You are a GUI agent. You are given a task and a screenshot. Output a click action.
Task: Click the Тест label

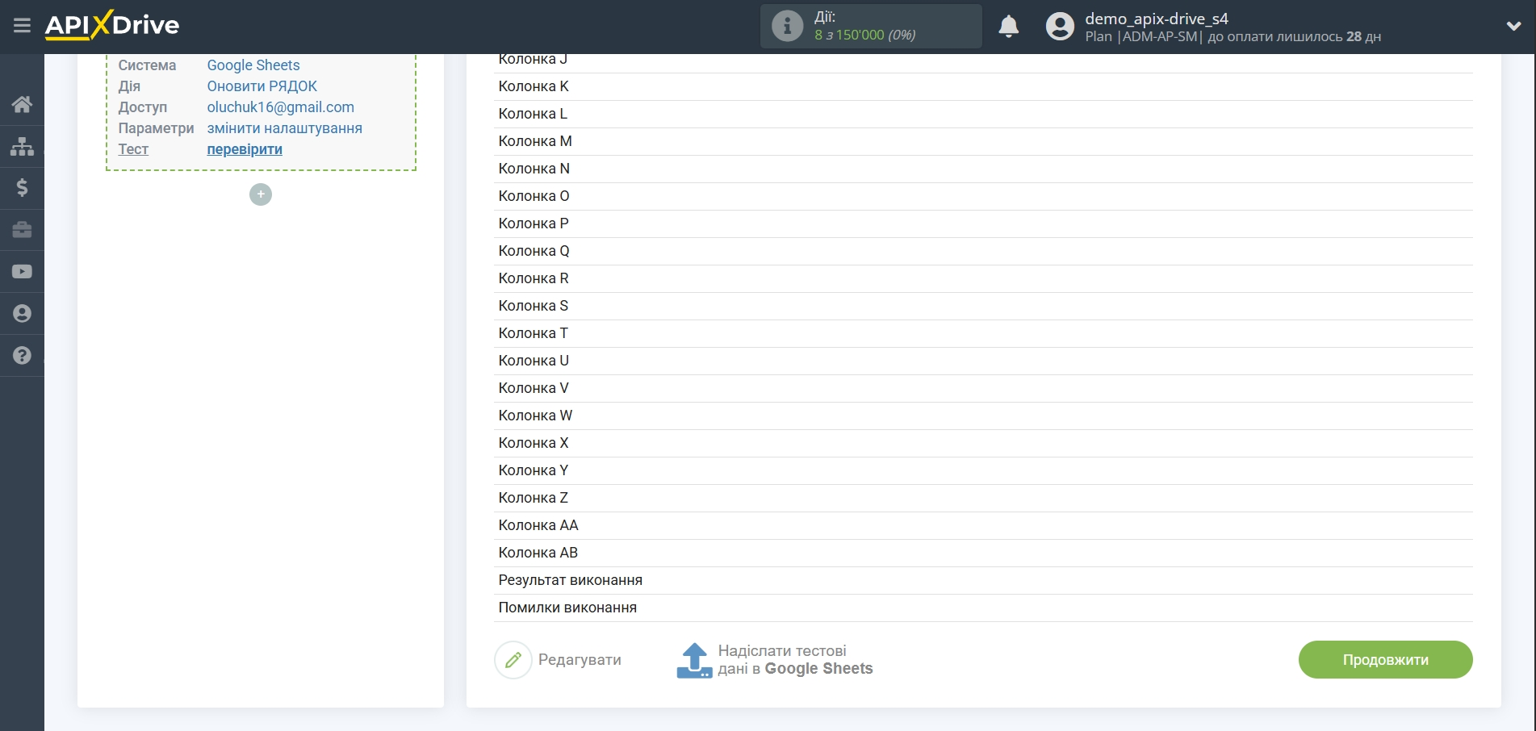(x=133, y=149)
